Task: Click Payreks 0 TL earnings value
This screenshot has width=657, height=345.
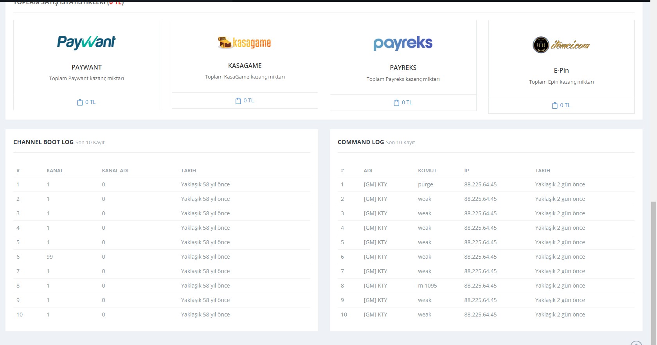Action: 407,103
